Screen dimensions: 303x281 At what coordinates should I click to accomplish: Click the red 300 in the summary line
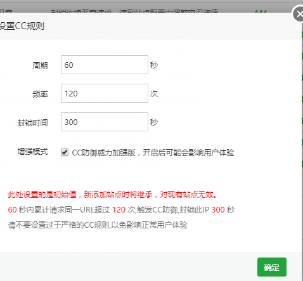[218, 210]
